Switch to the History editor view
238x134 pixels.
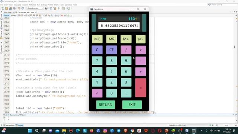click(x=14, y=16)
